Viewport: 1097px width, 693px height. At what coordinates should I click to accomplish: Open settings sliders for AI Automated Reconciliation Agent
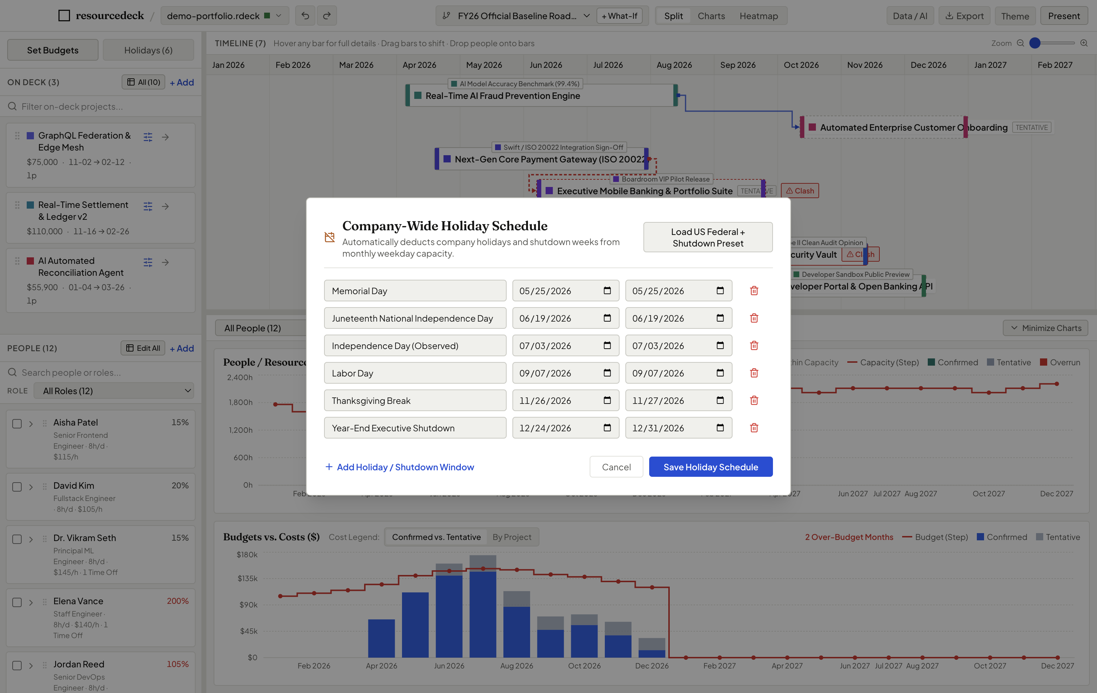148,262
